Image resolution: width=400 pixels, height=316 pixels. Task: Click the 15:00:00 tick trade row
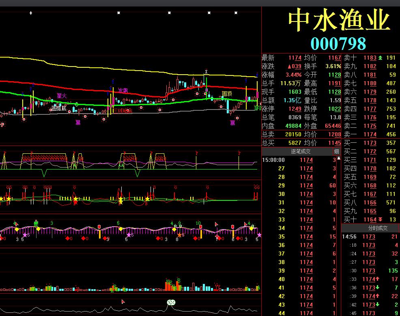pyautogui.click(x=299, y=160)
